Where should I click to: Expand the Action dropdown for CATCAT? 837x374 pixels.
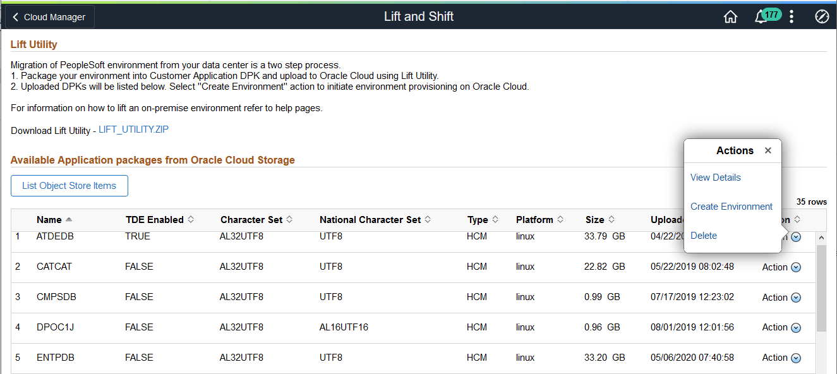[x=795, y=267]
